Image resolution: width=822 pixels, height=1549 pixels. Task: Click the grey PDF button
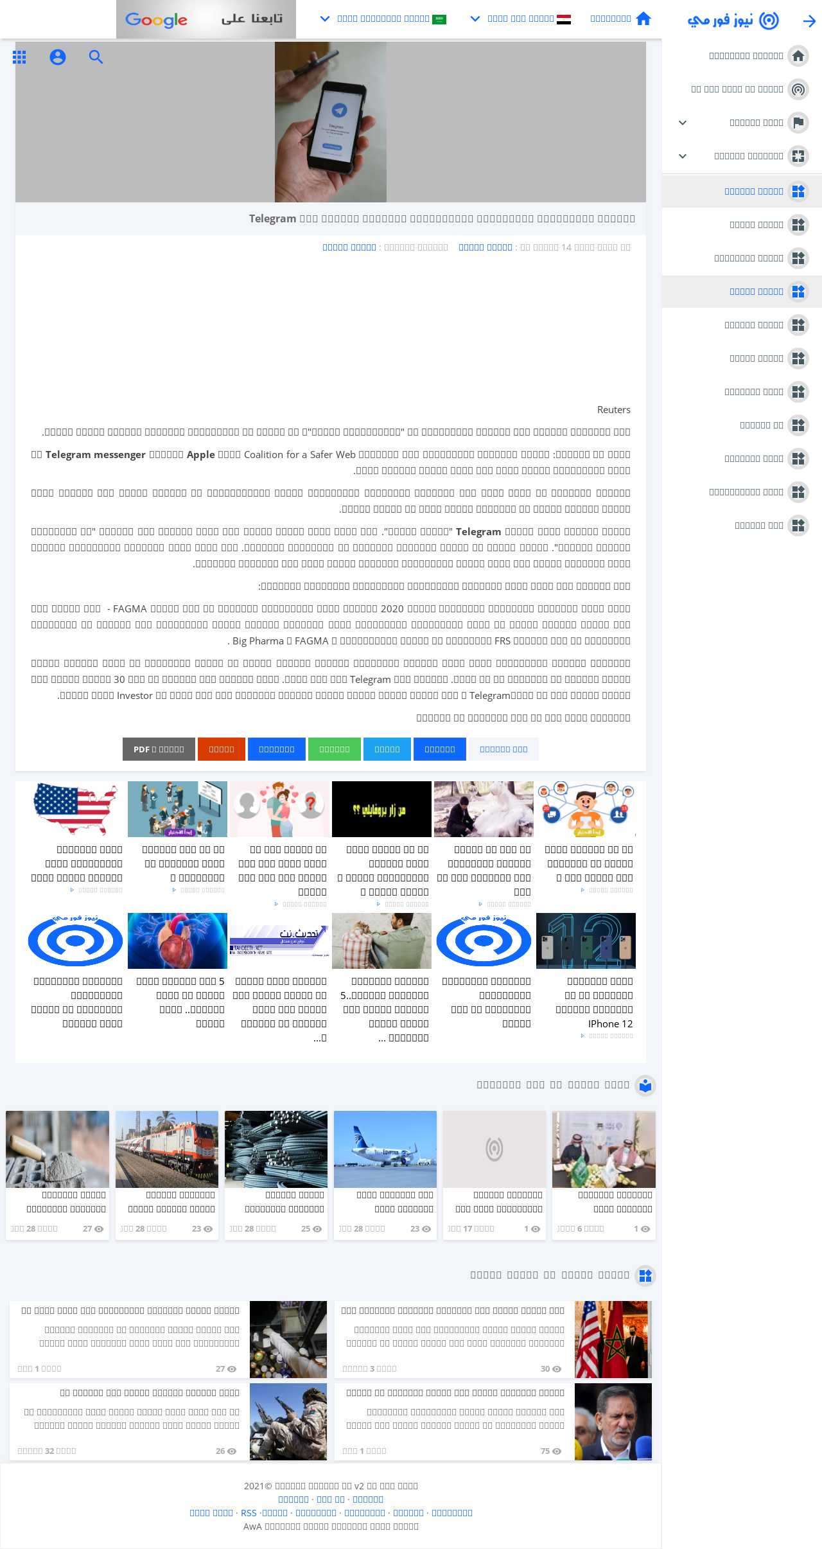[x=159, y=749]
